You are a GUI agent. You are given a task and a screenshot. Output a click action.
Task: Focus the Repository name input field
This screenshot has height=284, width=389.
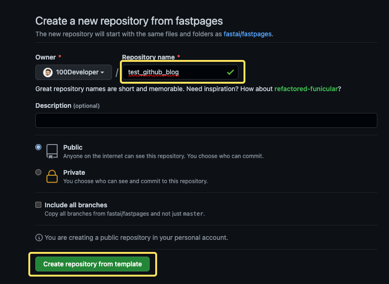click(x=180, y=72)
